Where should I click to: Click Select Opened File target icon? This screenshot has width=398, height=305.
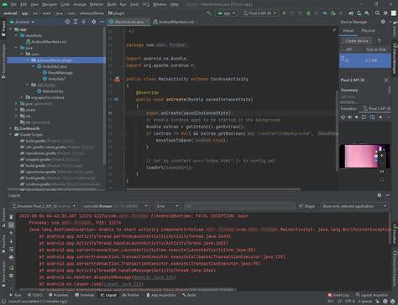pyautogui.click(x=67, y=22)
